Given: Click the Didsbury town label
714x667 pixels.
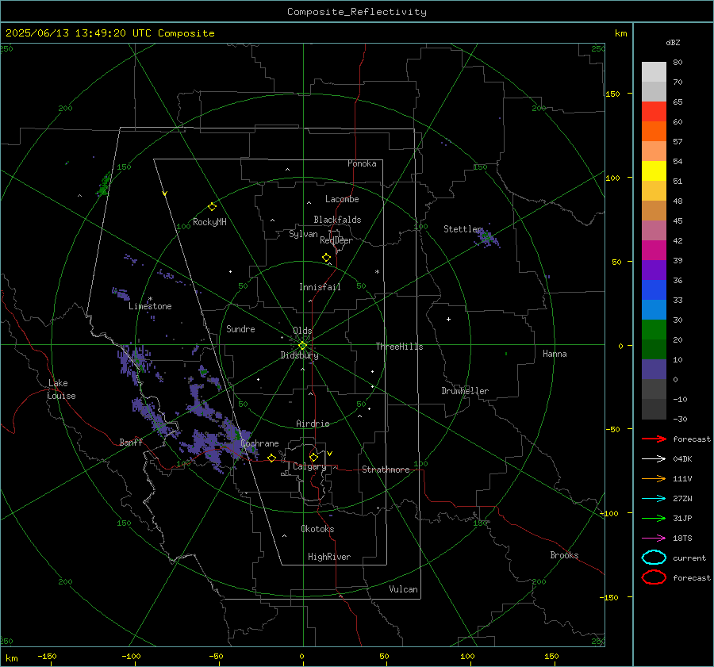Looking at the screenshot, I should tap(299, 355).
